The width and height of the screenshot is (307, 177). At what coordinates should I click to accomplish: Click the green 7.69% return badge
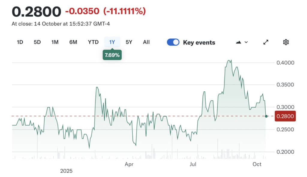pos(112,55)
